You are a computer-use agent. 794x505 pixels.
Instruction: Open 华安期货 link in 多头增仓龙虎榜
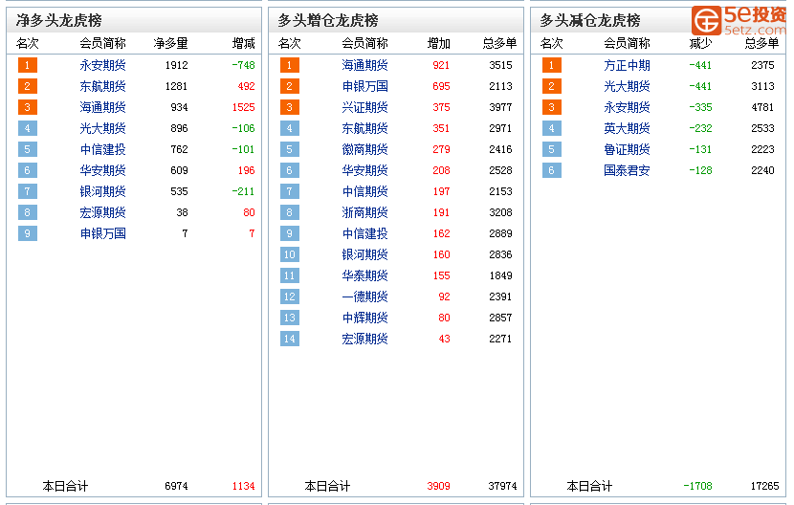pyautogui.click(x=364, y=170)
